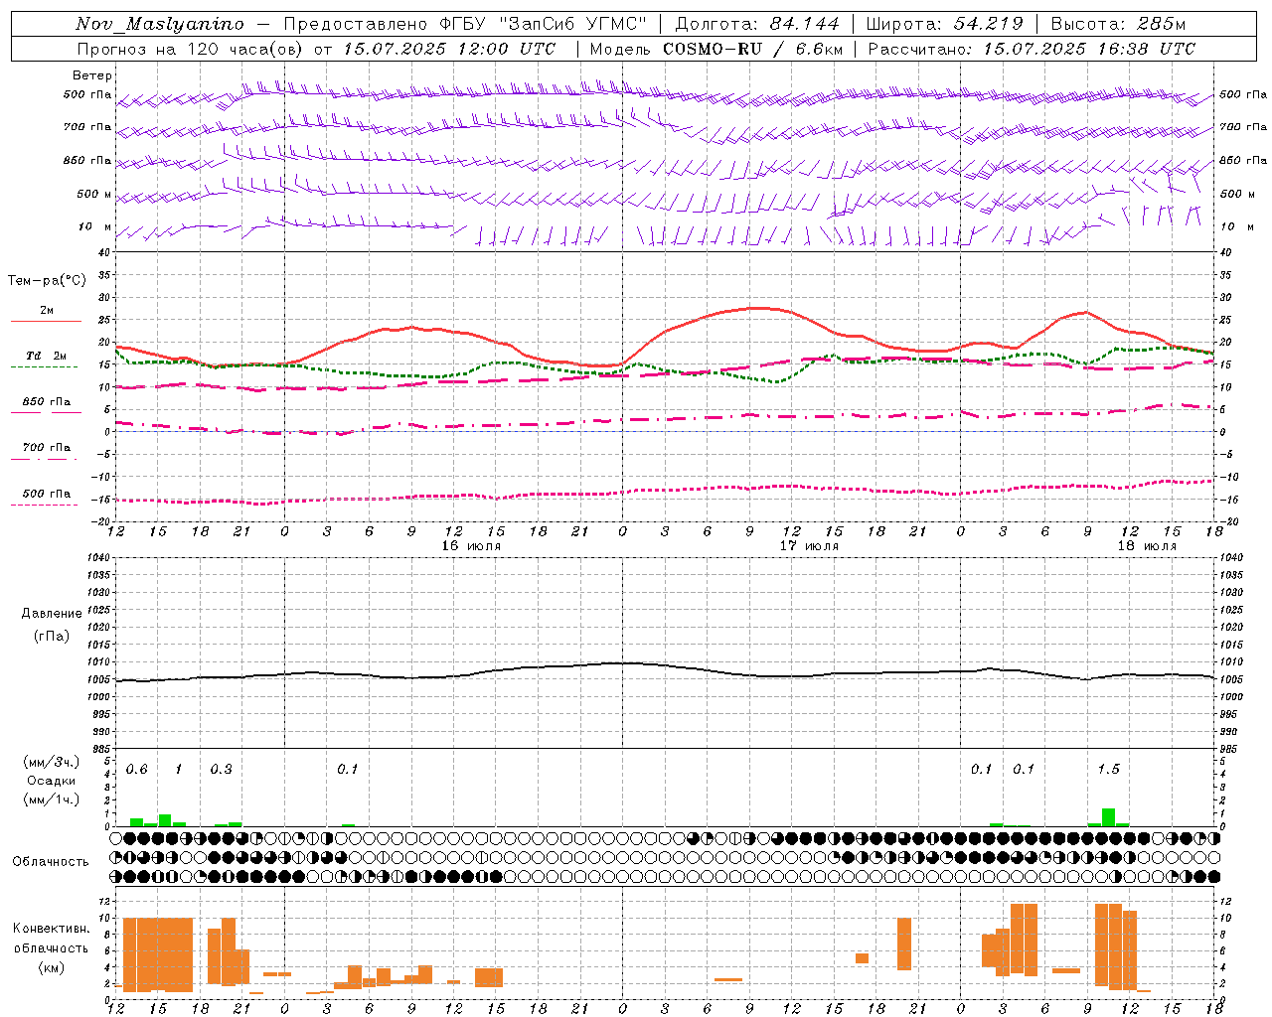1272x1017 pixels.
Task: Click the Облачность panel title
Action: [x=51, y=861]
